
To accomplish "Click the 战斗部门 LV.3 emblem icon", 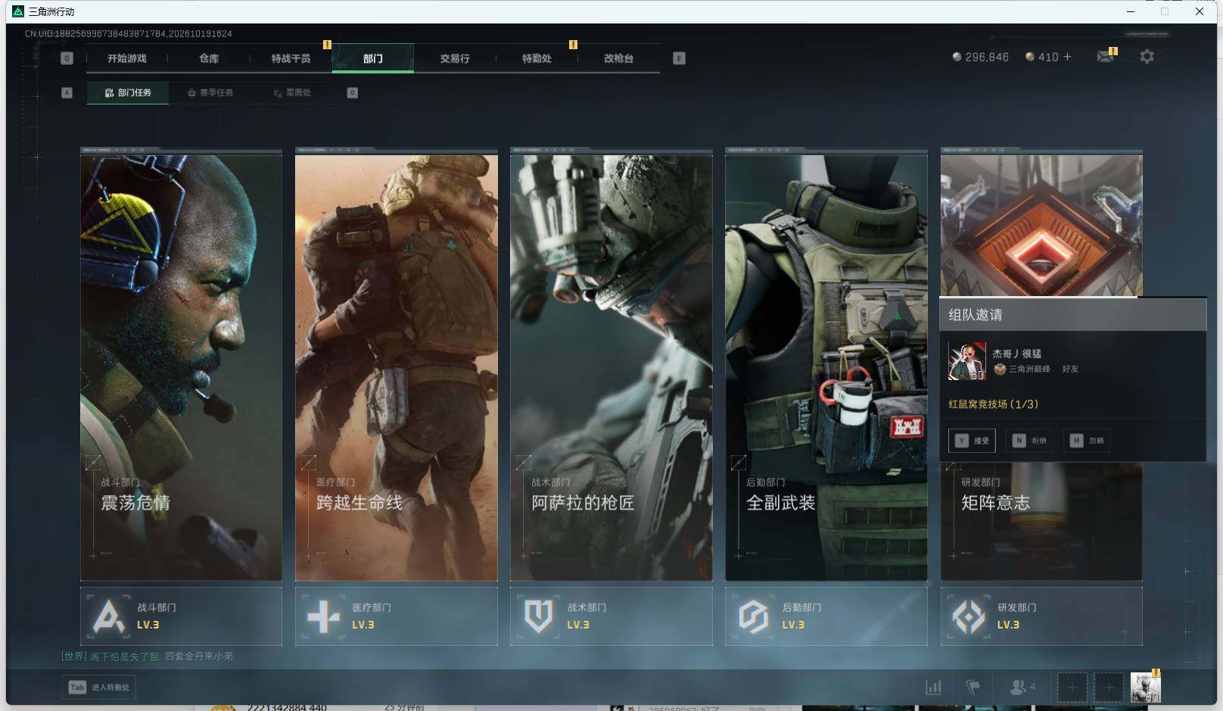I will point(108,616).
